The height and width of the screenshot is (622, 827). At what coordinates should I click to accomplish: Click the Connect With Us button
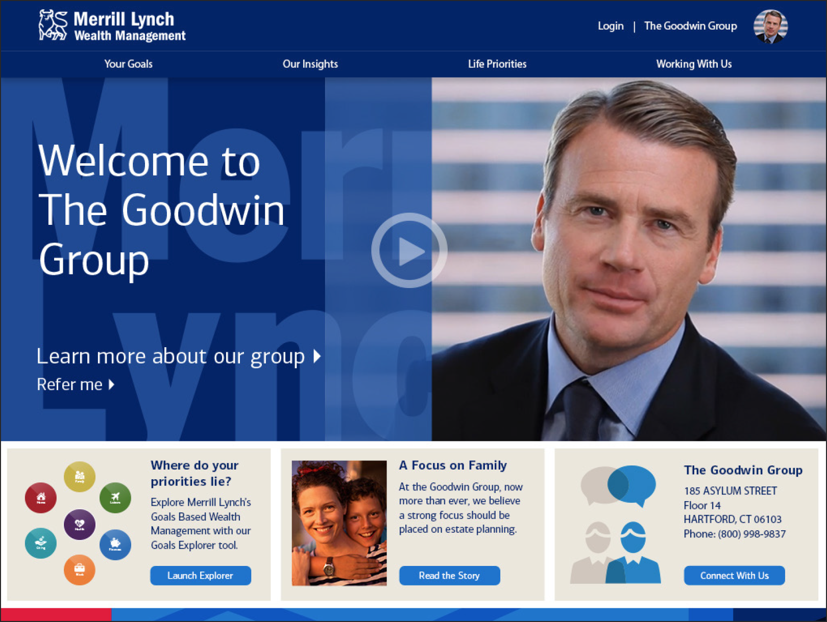[735, 576]
